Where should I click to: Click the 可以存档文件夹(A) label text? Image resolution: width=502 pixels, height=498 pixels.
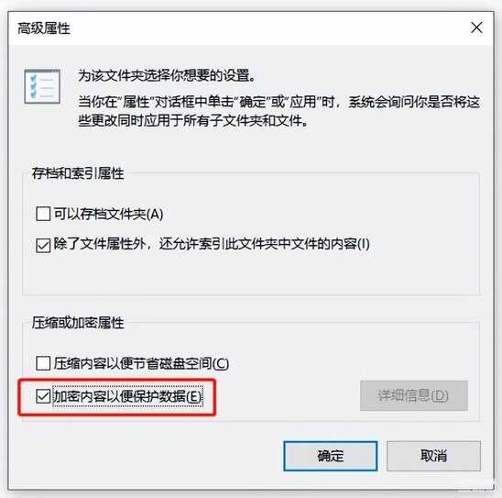108,214
